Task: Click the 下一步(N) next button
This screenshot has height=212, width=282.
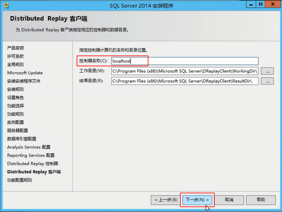Action: pos(197,200)
